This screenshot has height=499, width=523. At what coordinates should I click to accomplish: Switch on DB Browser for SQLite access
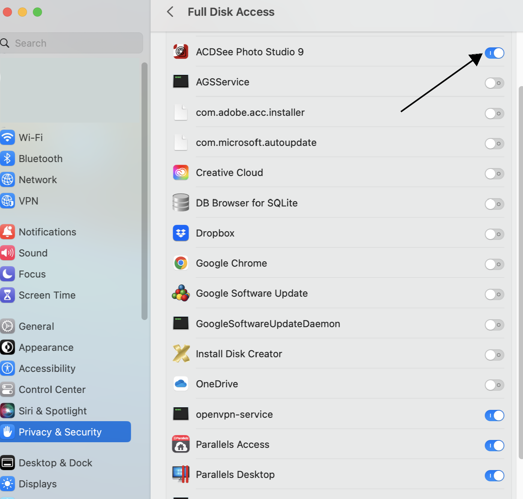[x=494, y=204]
